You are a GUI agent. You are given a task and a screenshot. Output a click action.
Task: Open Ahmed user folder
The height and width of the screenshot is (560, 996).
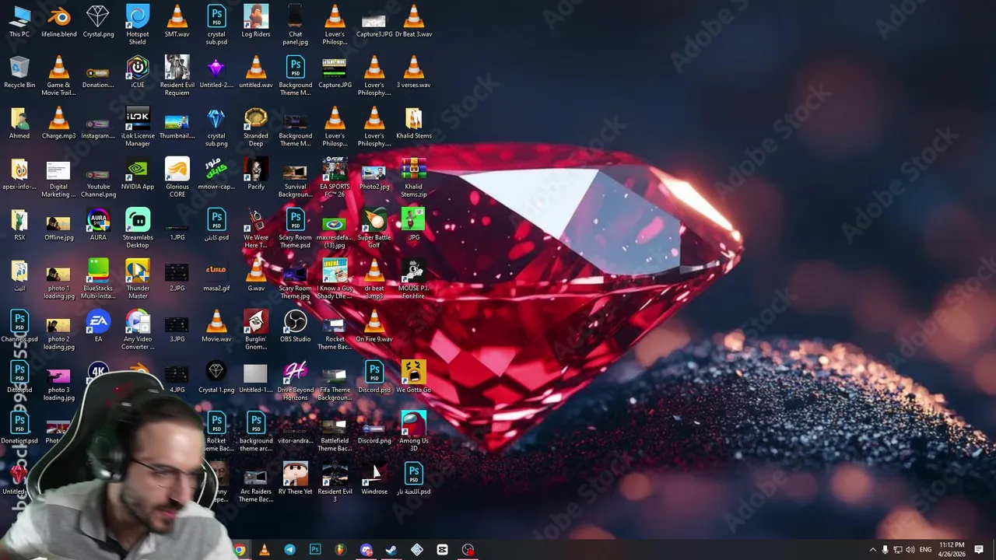tap(19, 124)
